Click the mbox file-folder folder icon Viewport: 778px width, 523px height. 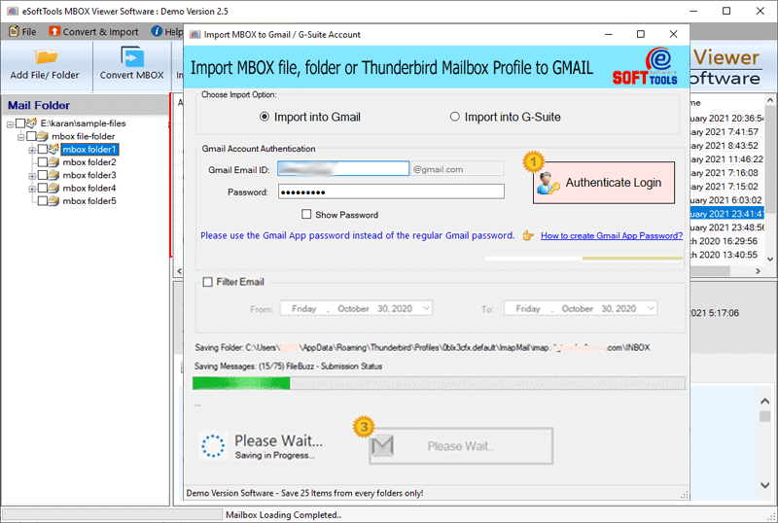(43, 136)
